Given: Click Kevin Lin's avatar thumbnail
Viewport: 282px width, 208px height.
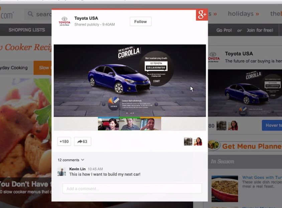Looking at the screenshot, I should point(61,172).
